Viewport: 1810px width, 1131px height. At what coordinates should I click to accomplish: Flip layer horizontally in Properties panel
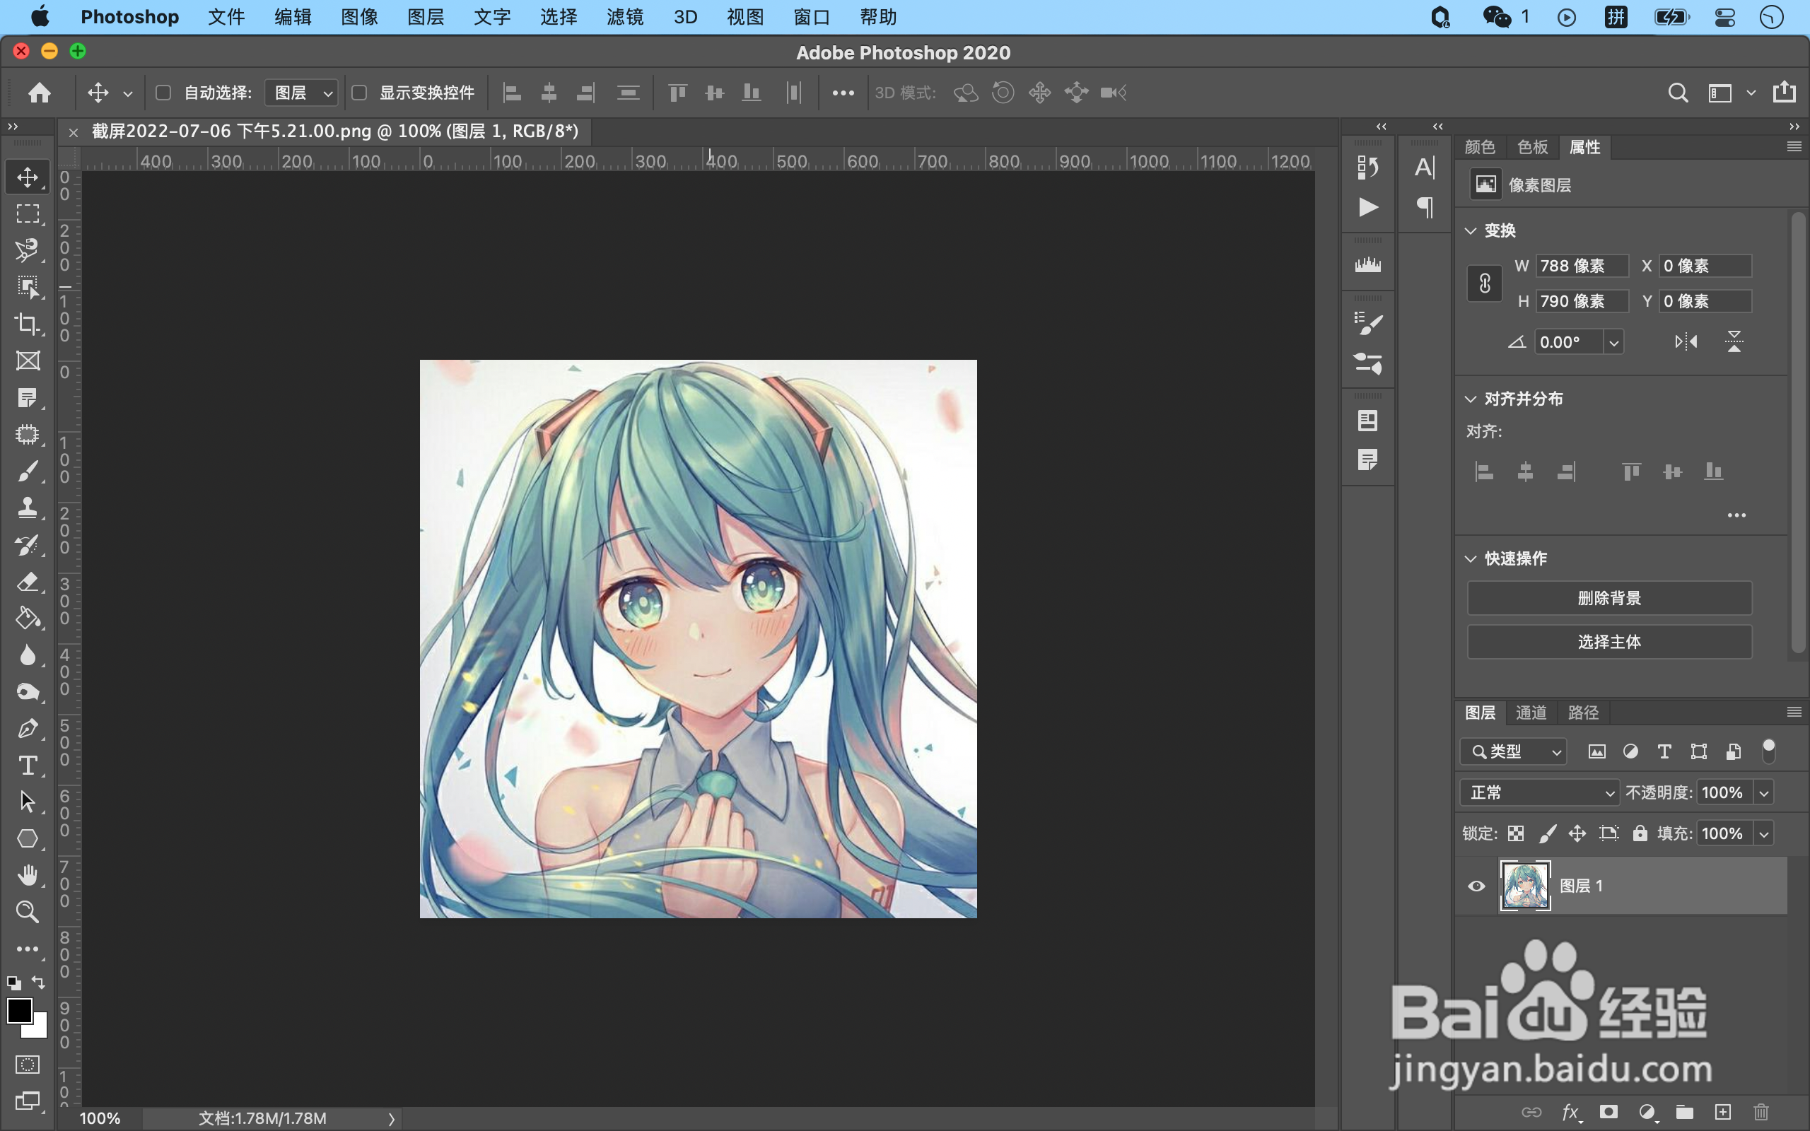click(x=1686, y=343)
